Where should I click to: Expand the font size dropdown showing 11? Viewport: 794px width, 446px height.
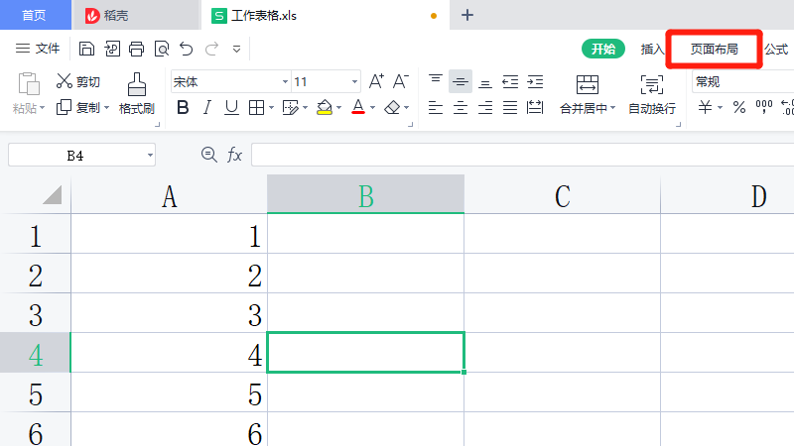354,82
